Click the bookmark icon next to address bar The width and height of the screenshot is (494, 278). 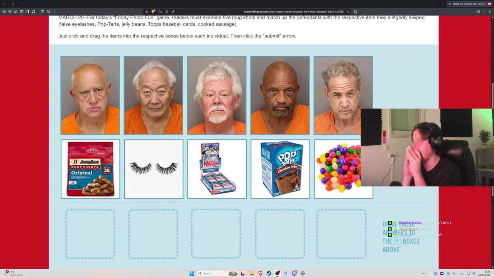click(x=355, y=12)
